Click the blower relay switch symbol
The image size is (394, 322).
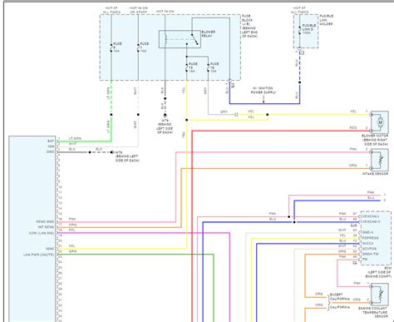point(195,39)
